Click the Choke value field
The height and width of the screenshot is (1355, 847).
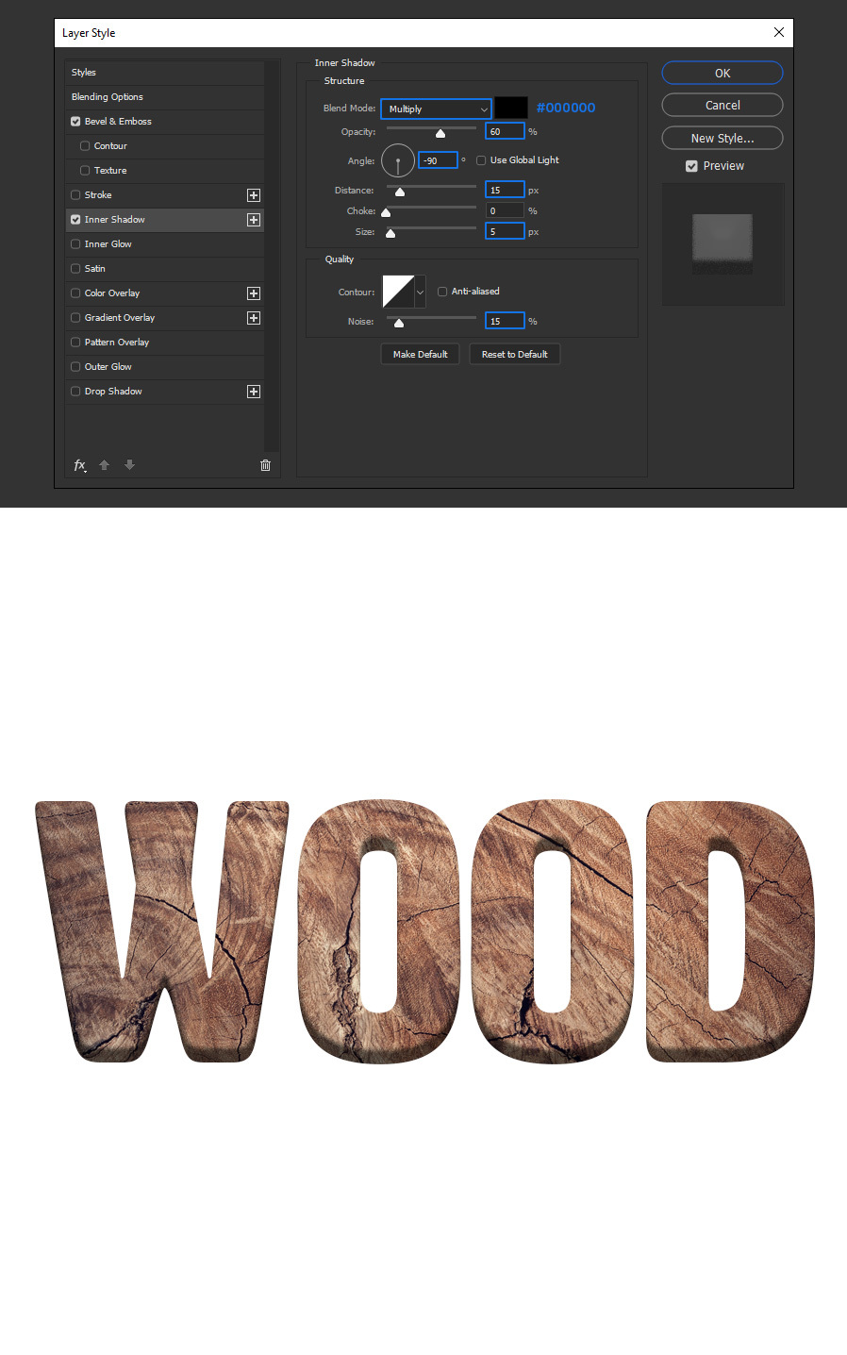[505, 210]
